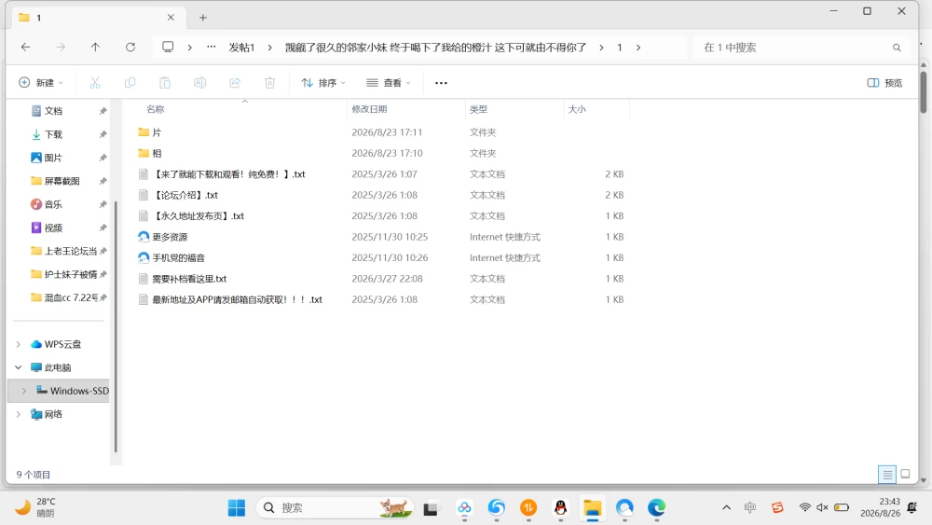Collapse the 此电脑 tree node
Image resolution: width=932 pixels, height=525 pixels.
click(x=19, y=367)
